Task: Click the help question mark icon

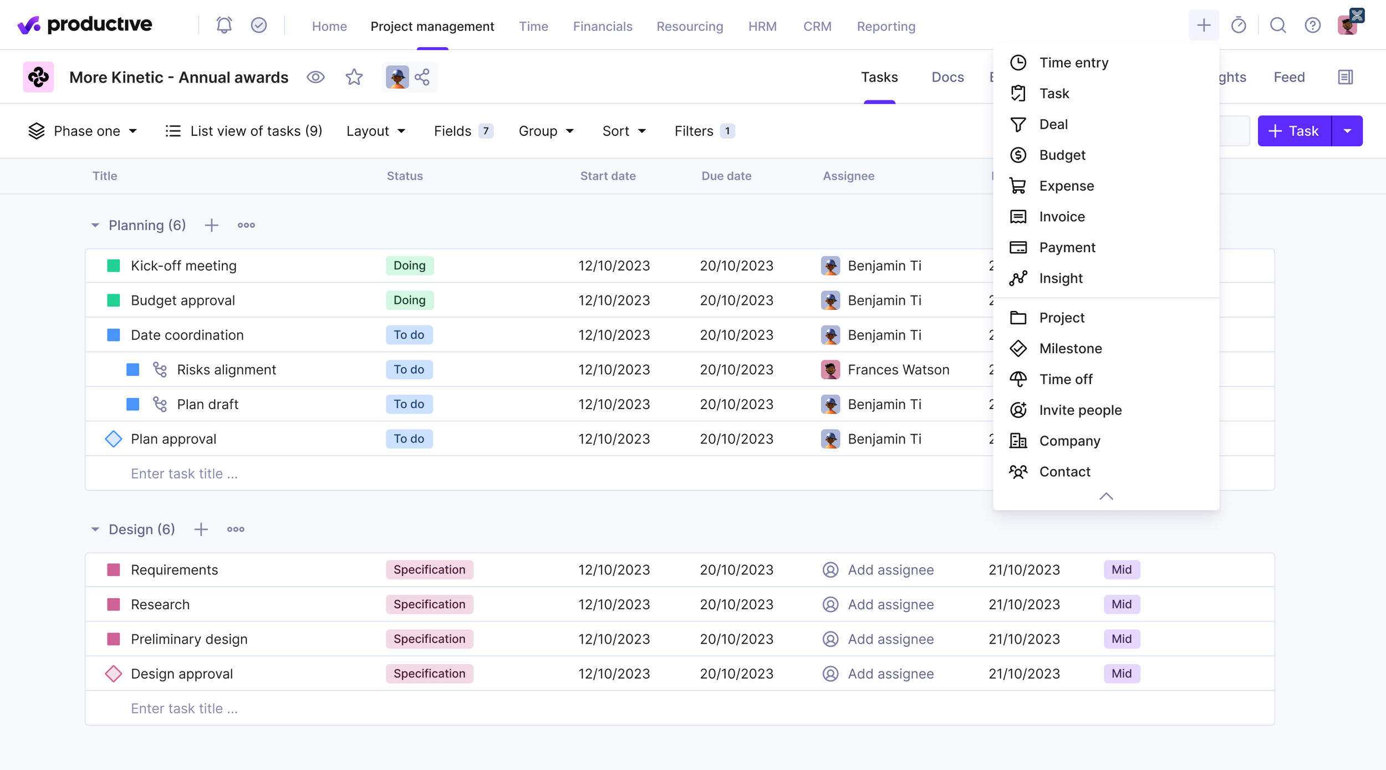Action: 1312,26
